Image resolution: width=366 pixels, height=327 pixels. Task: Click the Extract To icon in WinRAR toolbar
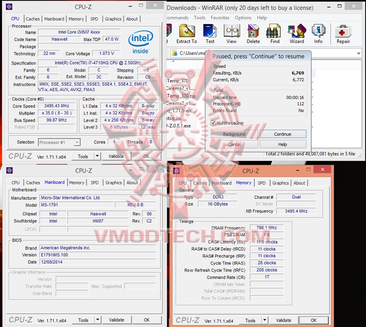click(187, 34)
